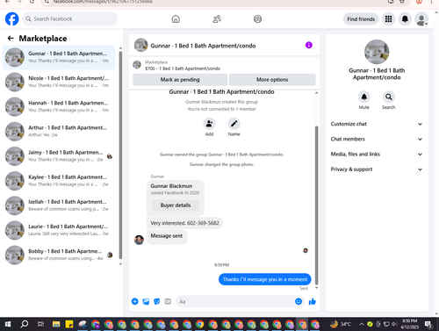This screenshot has width=439, height=331.
Task: Show hidden system tray icons chevron
Action: coord(362,324)
